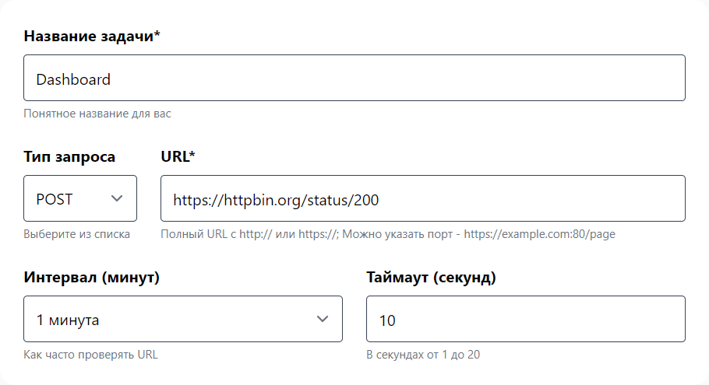Click the chevron in the interval selector
The height and width of the screenshot is (385, 709).
323,319
